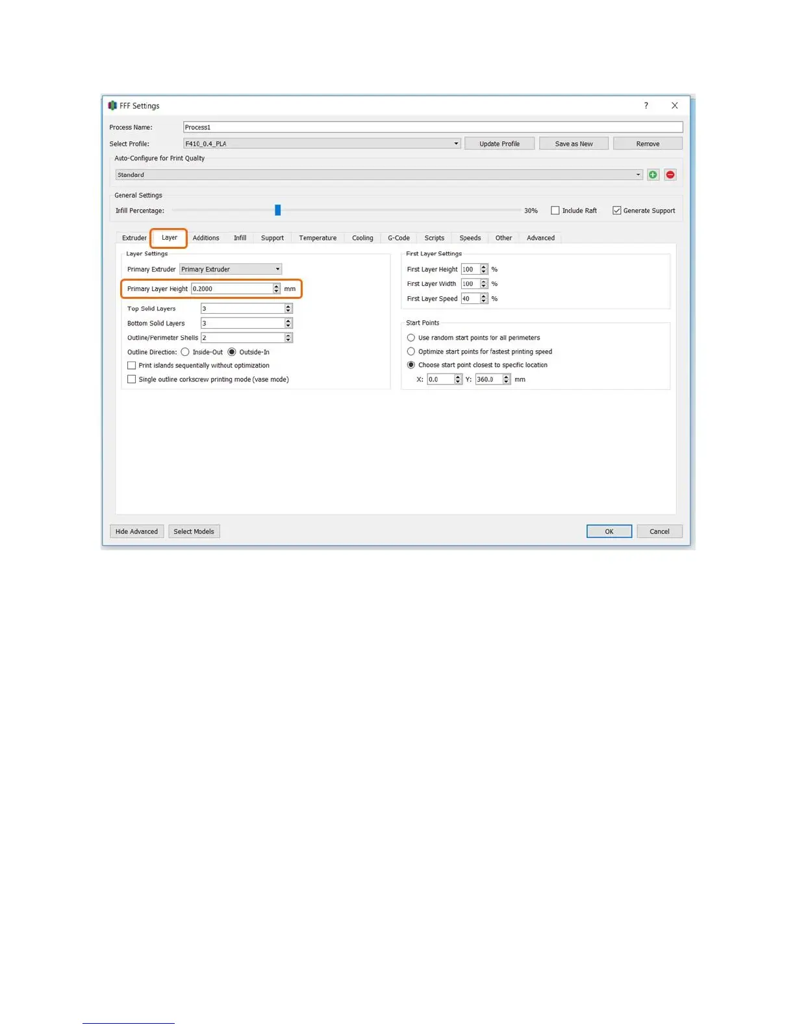Click the Outline/Perimeter Shells value field

(242, 338)
